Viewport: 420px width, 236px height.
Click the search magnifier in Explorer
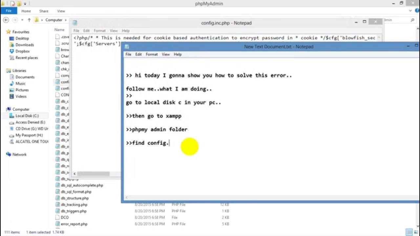click(x=412, y=20)
